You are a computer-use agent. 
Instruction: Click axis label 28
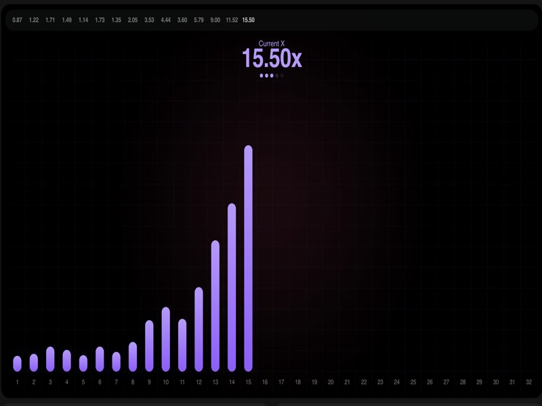(463, 382)
